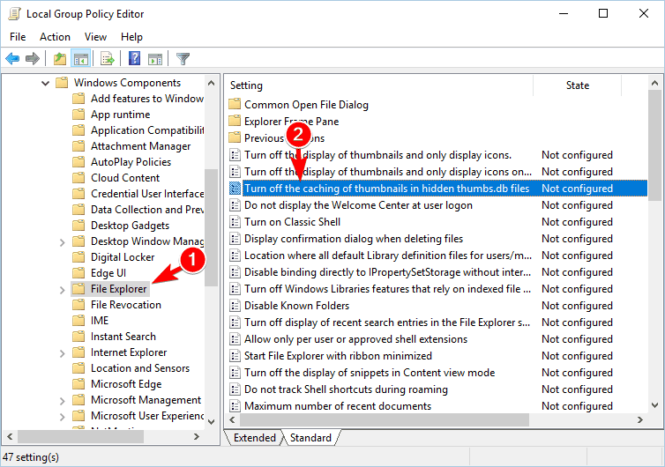The image size is (665, 467).
Task: Click the settings list's scroll right arrow
Action: point(640,420)
